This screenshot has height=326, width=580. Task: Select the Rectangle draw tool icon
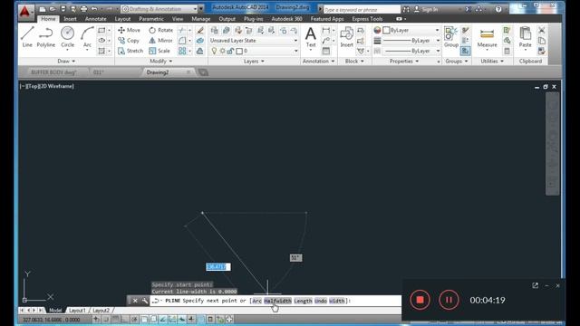pos(101,30)
